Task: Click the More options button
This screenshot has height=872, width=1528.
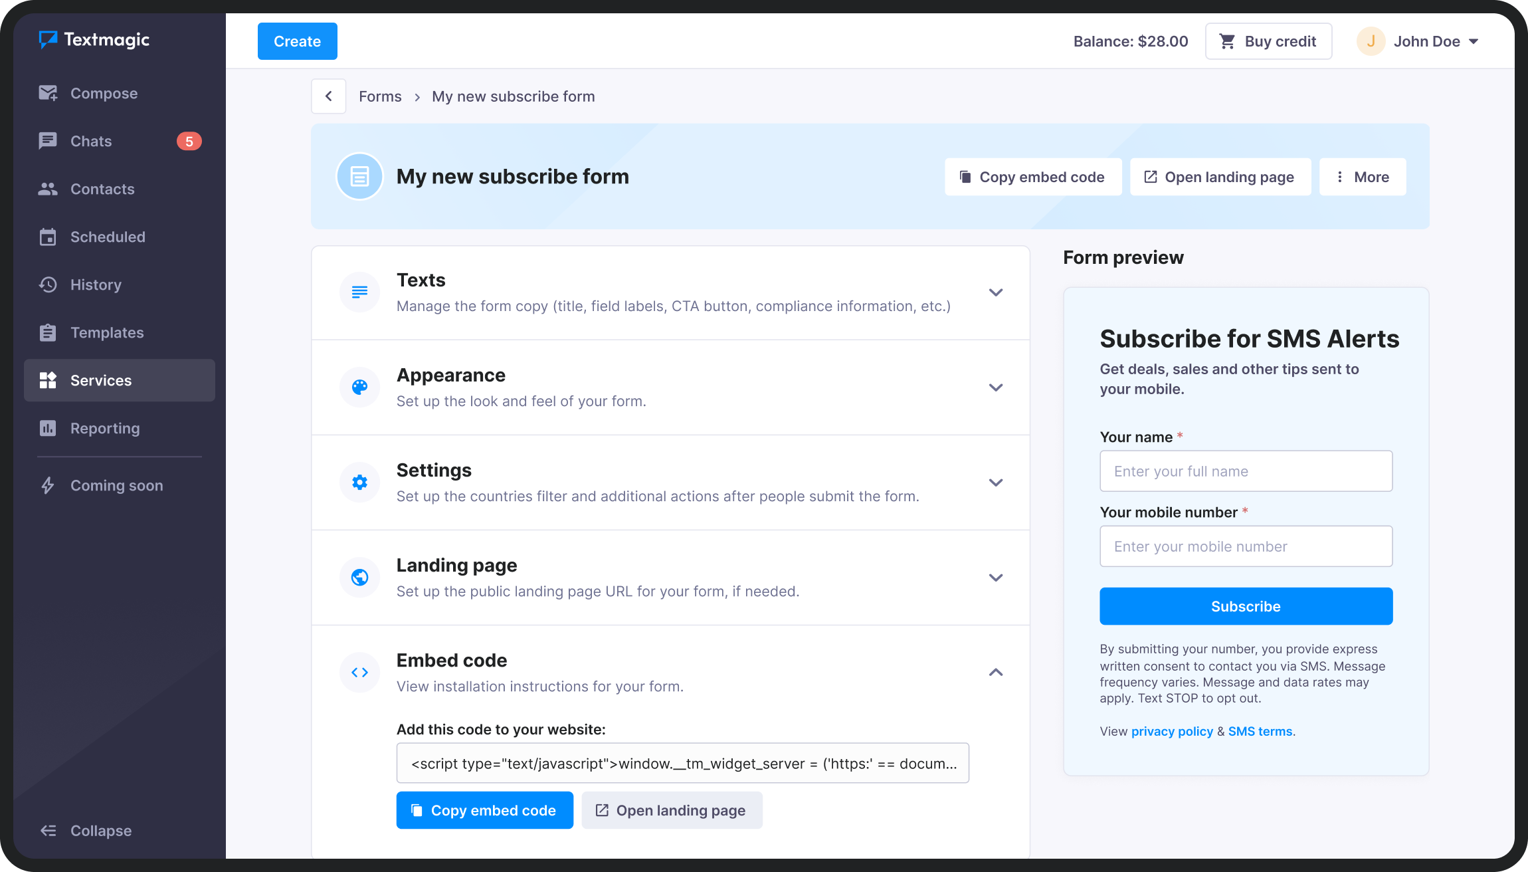Action: [1363, 177]
